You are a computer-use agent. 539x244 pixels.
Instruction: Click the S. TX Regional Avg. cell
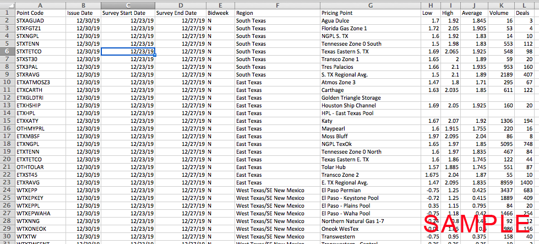[371, 74]
